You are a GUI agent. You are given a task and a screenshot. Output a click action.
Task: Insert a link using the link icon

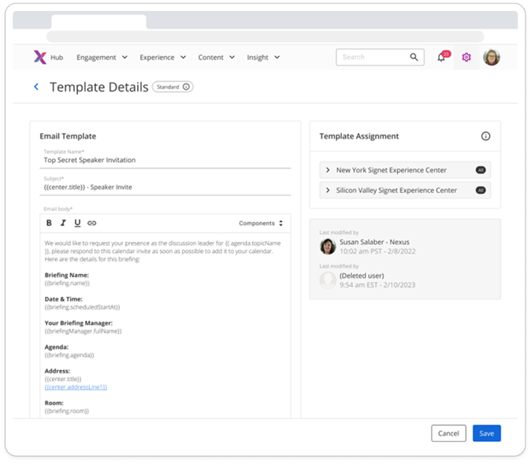coord(91,224)
